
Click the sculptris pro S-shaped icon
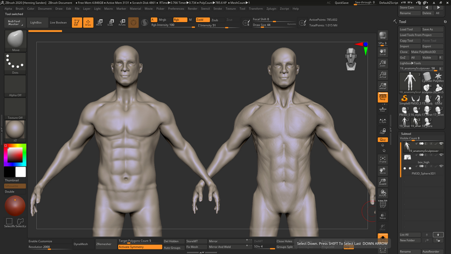pyautogui.click(x=145, y=23)
